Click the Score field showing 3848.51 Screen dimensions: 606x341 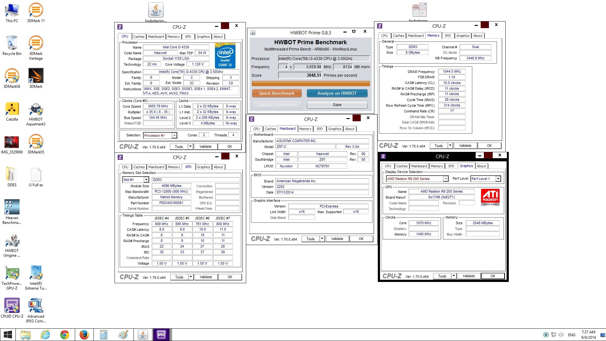(x=300, y=75)
